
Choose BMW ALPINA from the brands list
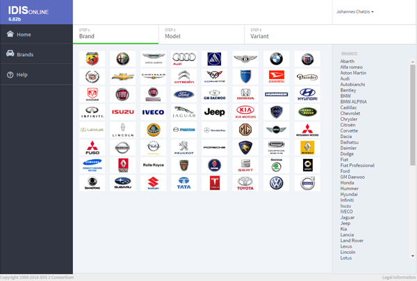[354, 102]
